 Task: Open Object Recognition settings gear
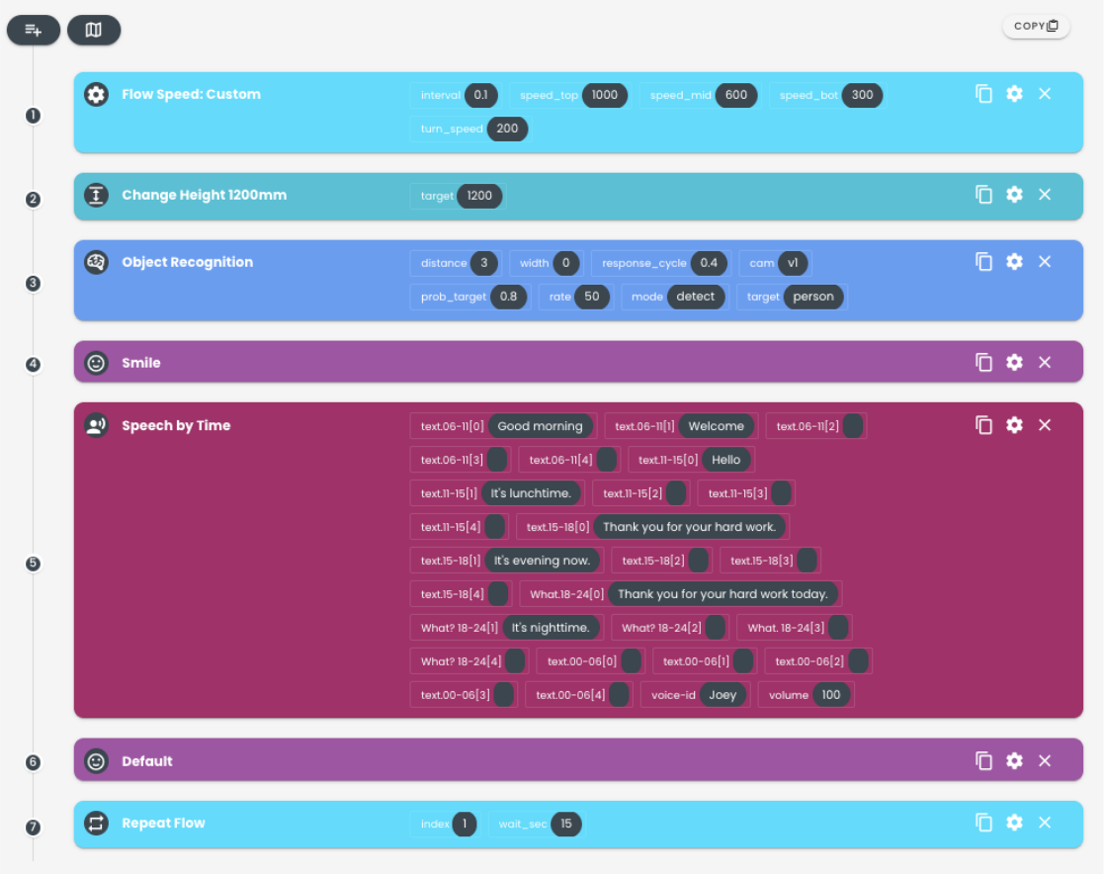click(x=1014, y=261)
